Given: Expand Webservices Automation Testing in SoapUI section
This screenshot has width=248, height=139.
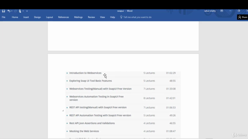Looking at the screenshot, I should [x=67, y=97].
